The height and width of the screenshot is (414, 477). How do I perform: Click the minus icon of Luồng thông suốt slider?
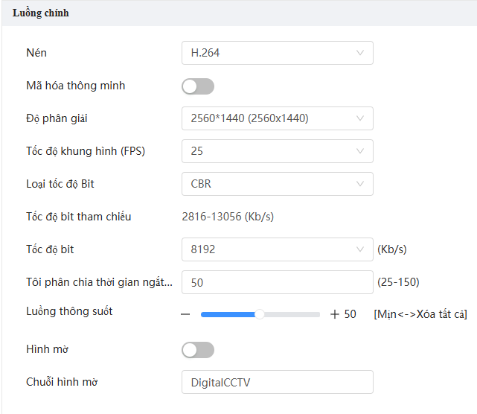185,314
